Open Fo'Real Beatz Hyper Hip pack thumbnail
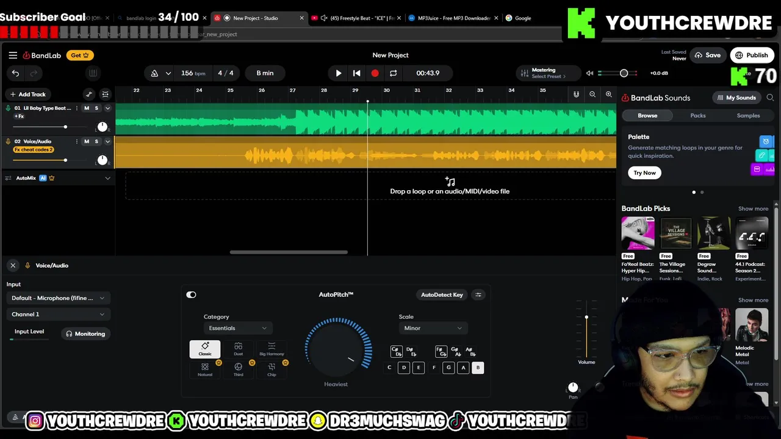Image resolution: width=781 pixels, height=439 pixels. coord(638,233)
